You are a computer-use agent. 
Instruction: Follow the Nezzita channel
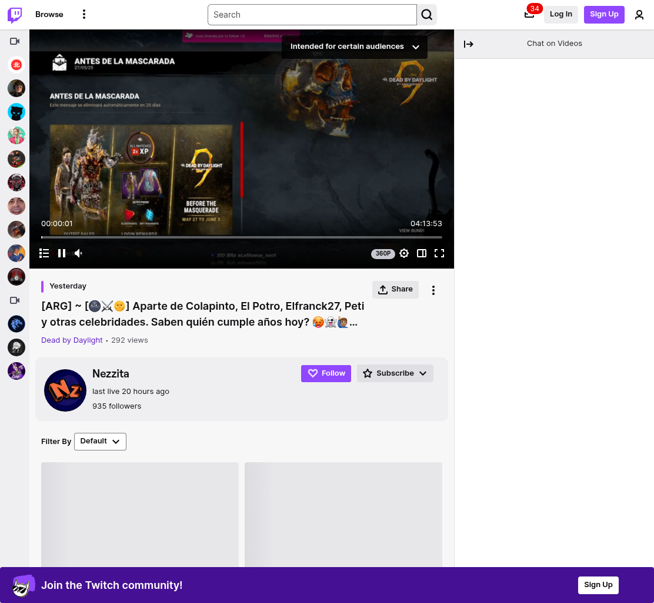(x=326, y=373)
